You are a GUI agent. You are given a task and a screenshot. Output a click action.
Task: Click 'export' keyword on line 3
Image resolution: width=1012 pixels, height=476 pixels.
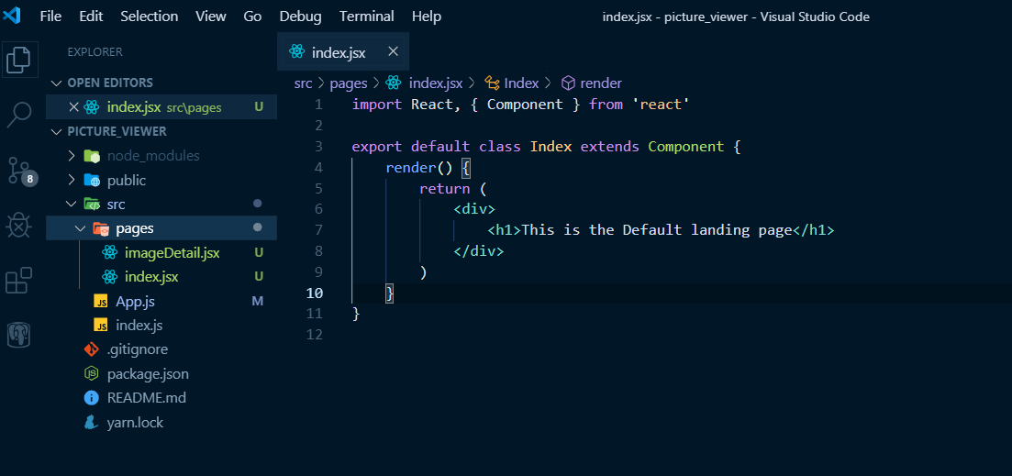[x=377, y=147]
